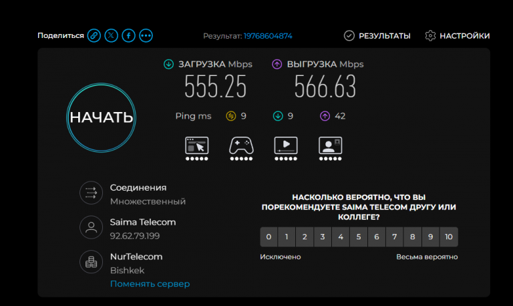Click the Соединения connections mode icon
Viewport: 513px width, 306px height.
92,193
